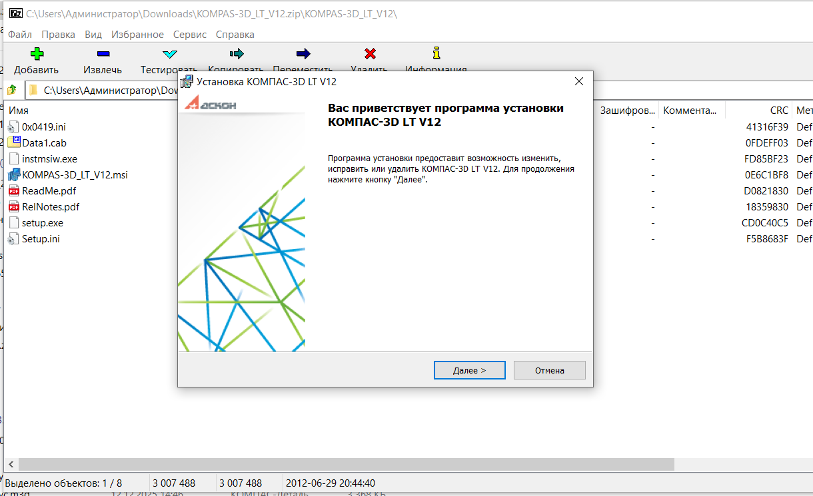Open the Избранное menu
This screenshot has height=496, width=813.
(137, 34)
